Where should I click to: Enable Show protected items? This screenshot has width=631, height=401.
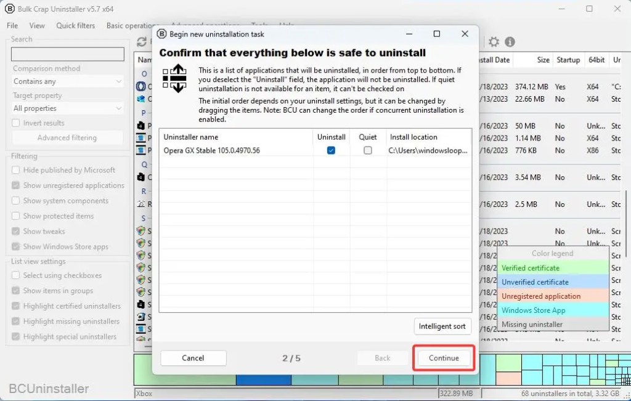click(15, 216)
